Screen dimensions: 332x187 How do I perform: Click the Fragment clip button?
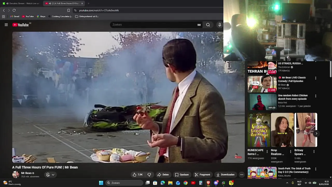coord(202,175)
